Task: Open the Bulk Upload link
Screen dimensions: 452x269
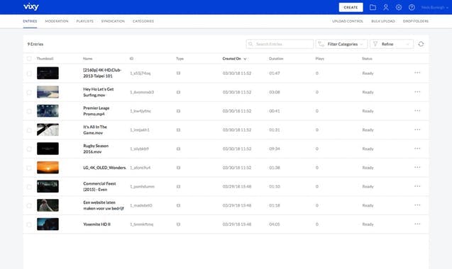Action: point(383,21)
